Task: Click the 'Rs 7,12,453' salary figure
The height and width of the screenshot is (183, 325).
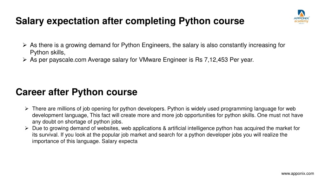Action: [211, 60]
